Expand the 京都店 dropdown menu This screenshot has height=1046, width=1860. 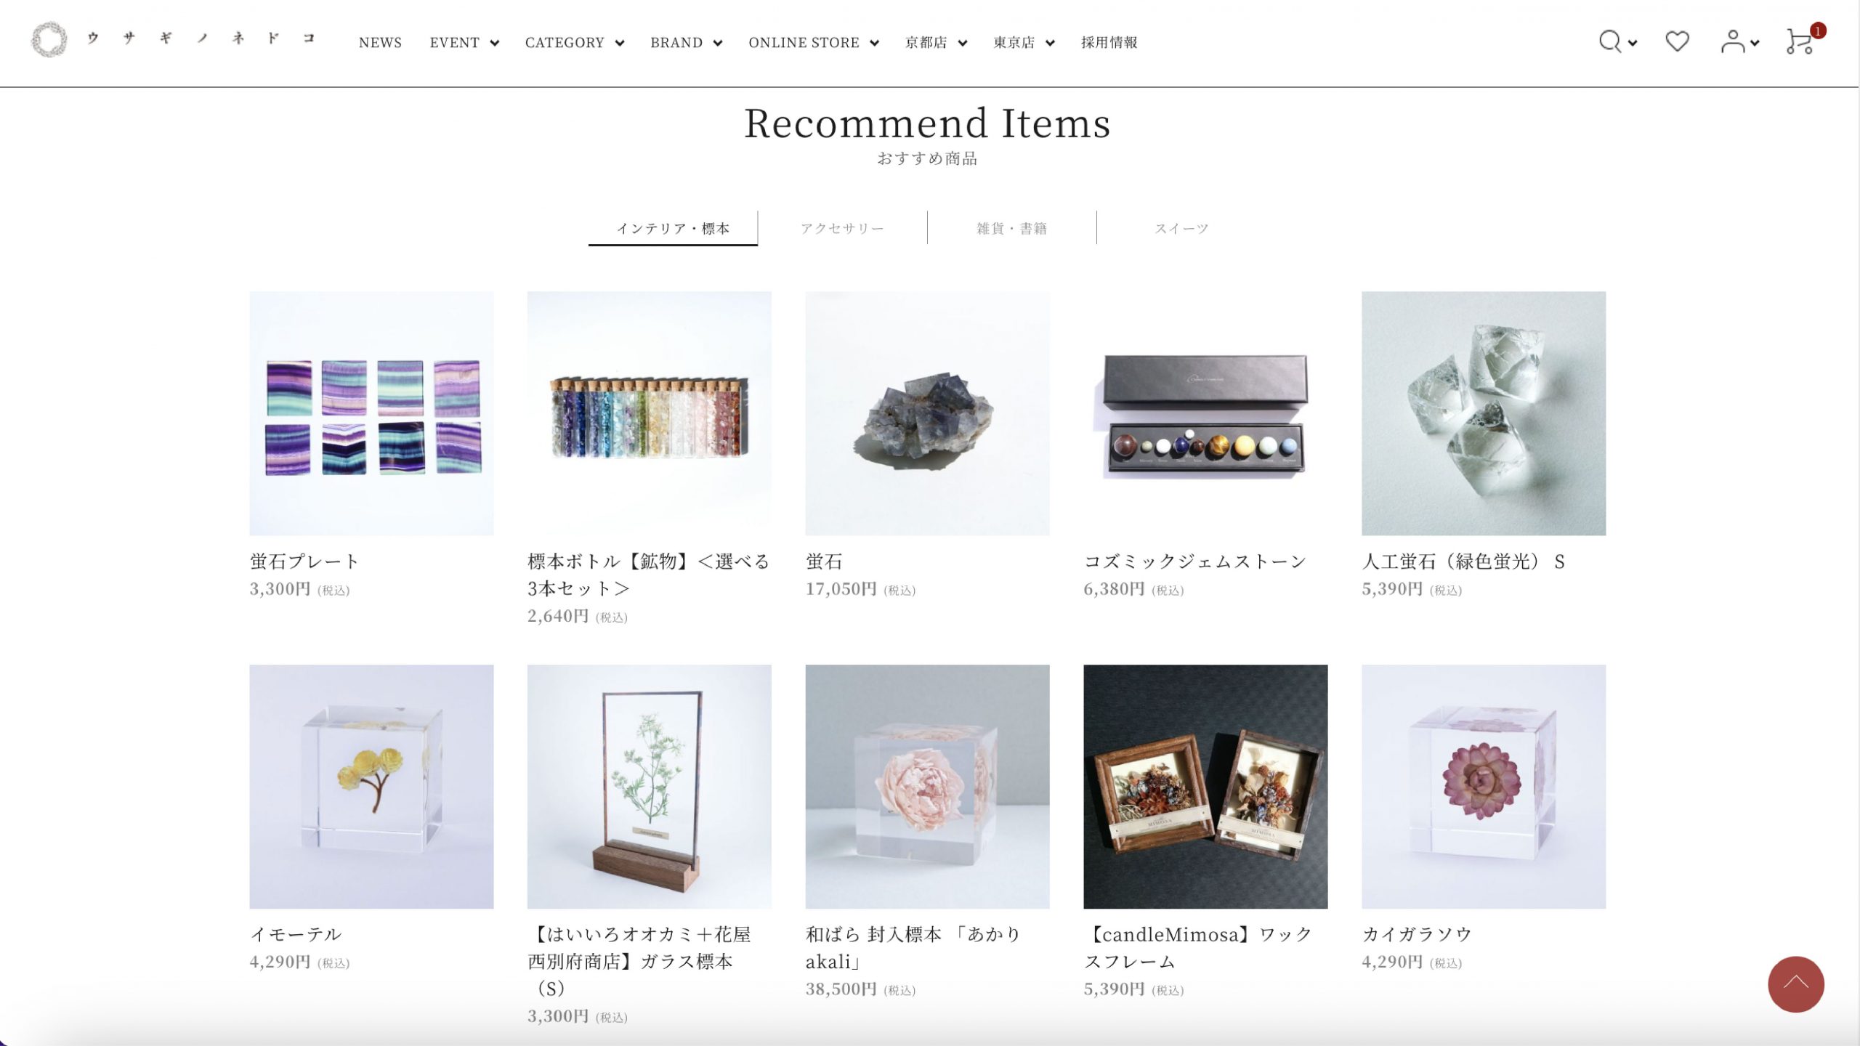point(936,43)
